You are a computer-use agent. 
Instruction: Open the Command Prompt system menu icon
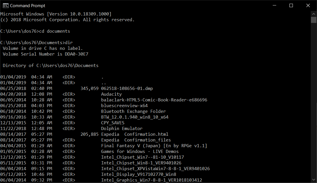tap(5, 6)
